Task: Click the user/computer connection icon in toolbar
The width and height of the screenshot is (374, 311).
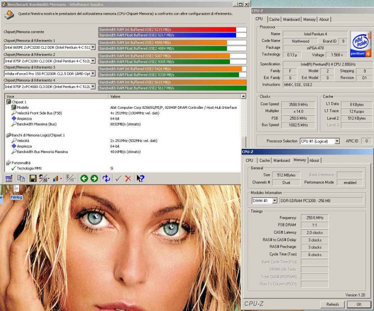Action: tap(43, 178)
